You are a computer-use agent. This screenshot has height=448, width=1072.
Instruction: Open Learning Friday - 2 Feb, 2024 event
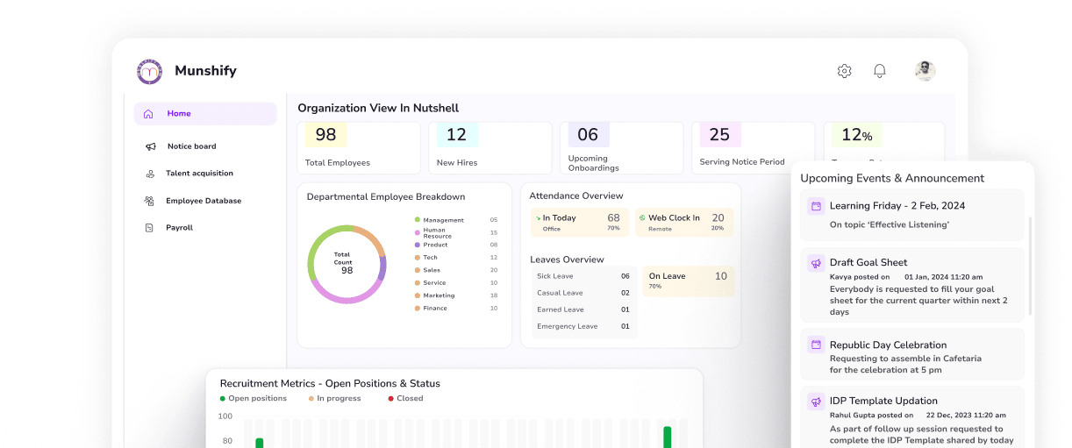click(911, 215)
